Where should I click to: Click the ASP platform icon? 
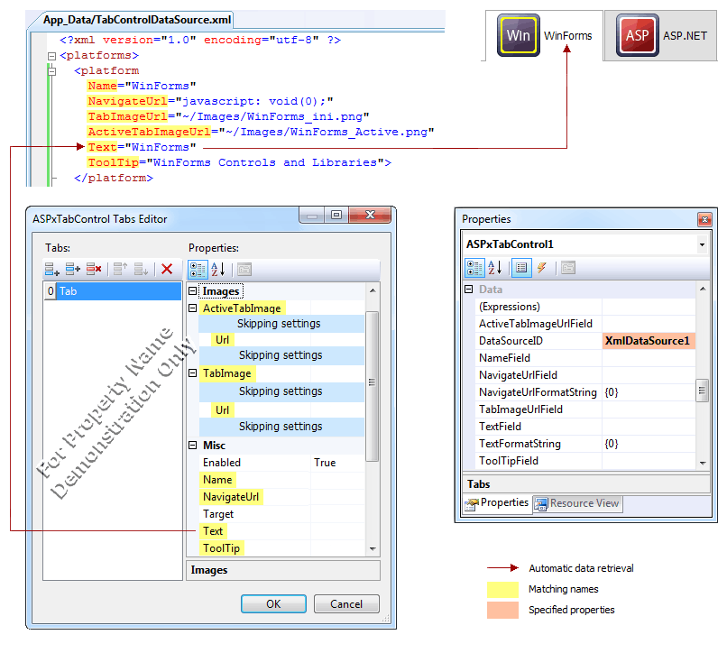638,35
